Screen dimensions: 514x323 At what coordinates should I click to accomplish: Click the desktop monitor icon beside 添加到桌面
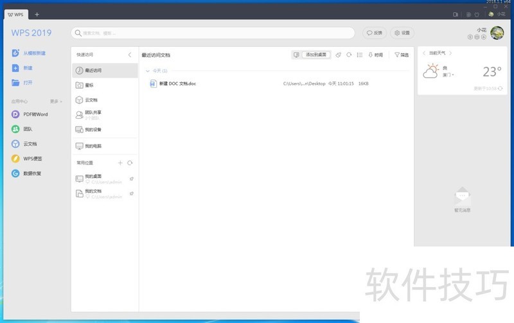tap(296, 55)
